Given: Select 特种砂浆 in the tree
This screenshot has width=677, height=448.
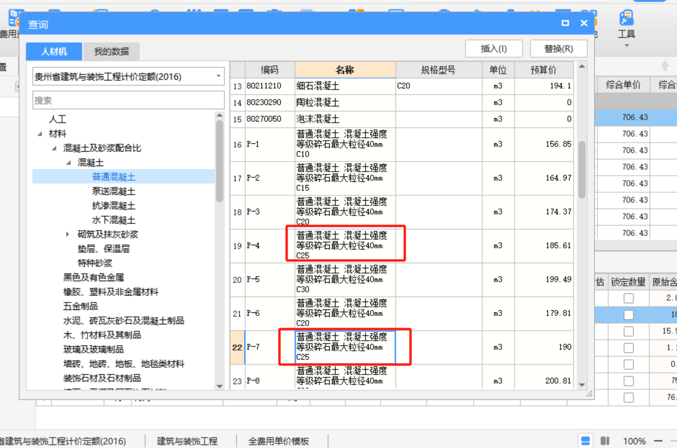Looking at the screenshot, I should pos(95,263).
